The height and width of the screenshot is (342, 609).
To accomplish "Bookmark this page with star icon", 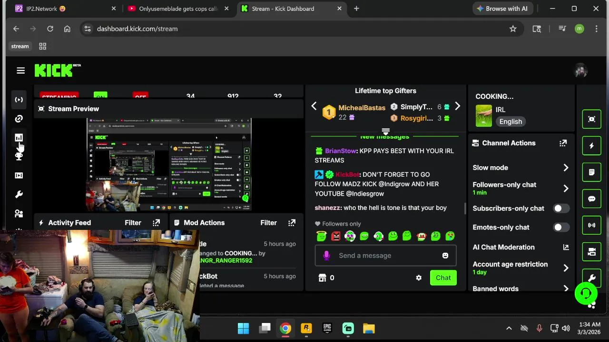I will [x=513, y=28].
